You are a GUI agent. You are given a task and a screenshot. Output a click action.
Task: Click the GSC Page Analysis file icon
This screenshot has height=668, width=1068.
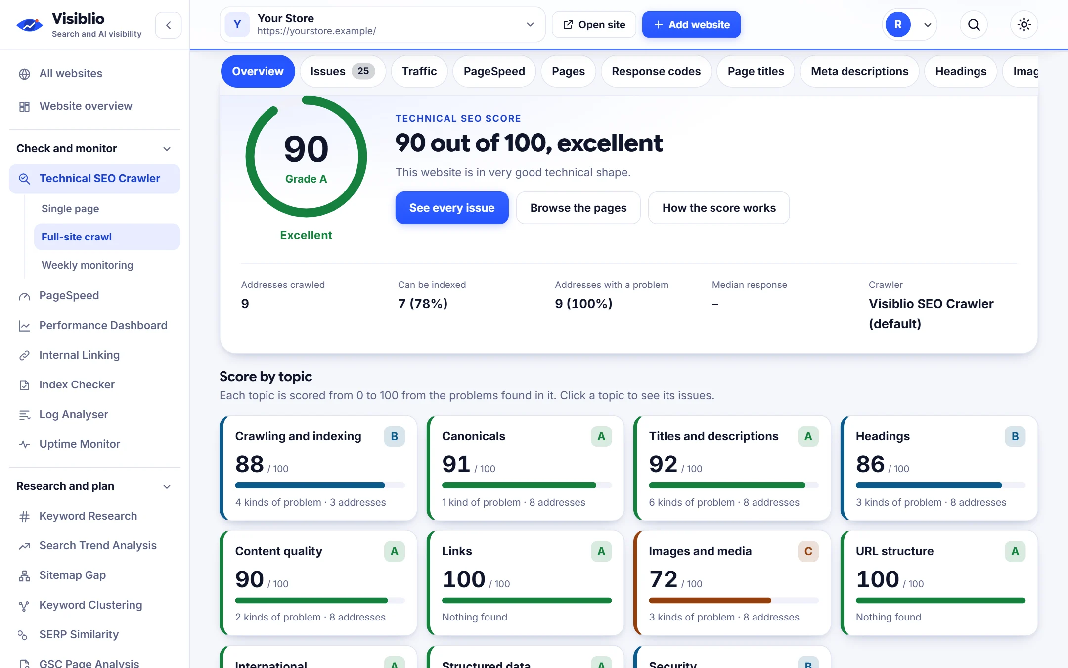24,664
